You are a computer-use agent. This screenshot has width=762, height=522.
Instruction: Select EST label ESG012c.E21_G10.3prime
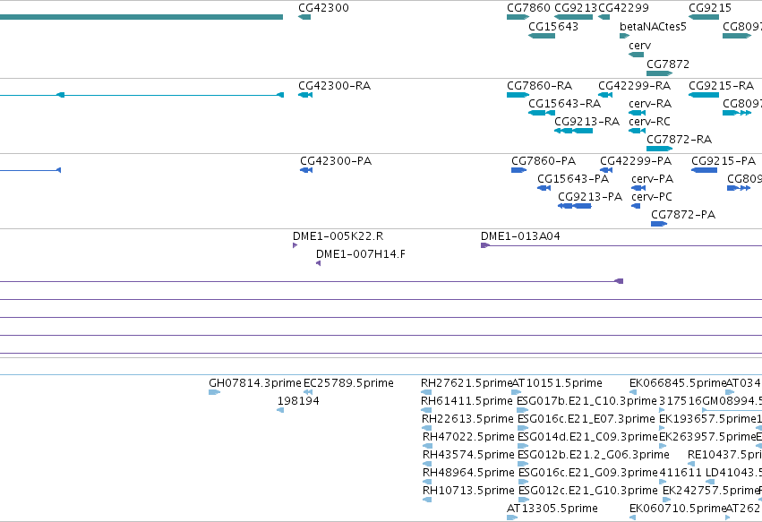588,491
